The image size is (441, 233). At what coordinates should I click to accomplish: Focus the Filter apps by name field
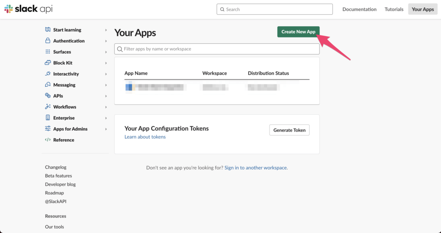click(x=220, y=49)
